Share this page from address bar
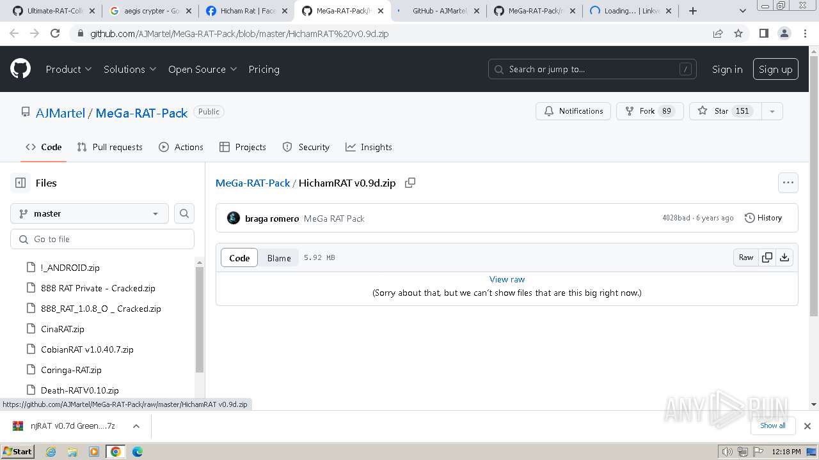Viewport: 819px width, 460px height. [718, 33]
